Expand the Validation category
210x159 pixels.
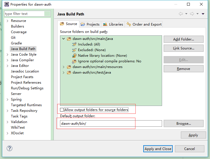click(x=8, y=122)
